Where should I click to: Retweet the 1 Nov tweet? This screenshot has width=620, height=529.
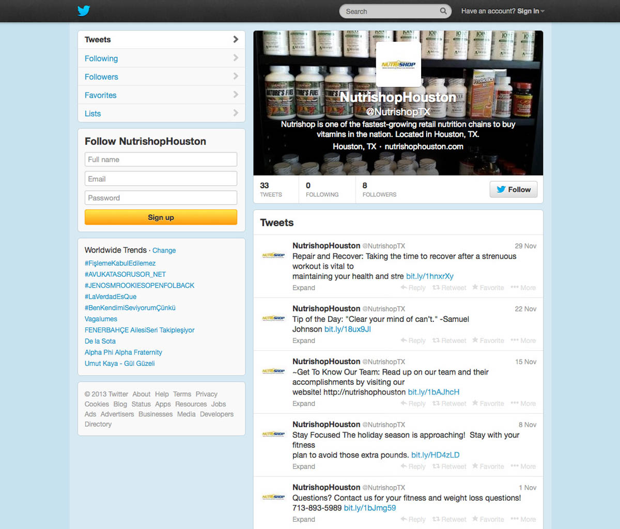[x=449, y=519]
